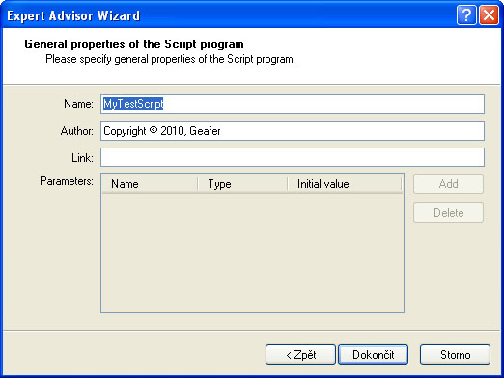Click the empty Link input field

pyautogui.click(x=293, y=157)
